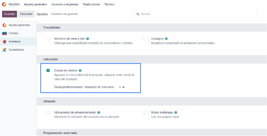Open the Traducciones menu

91,5
